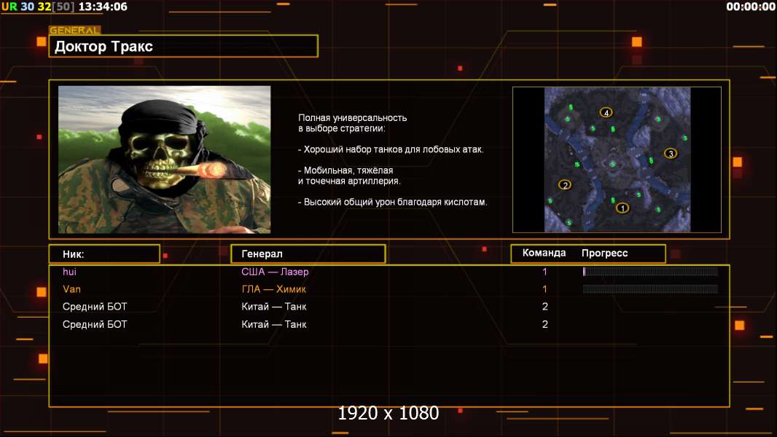Click the 'UR' indicator in the top-left overlay
Viewport: 777px width, 437px height.
[x=9, y=7]
